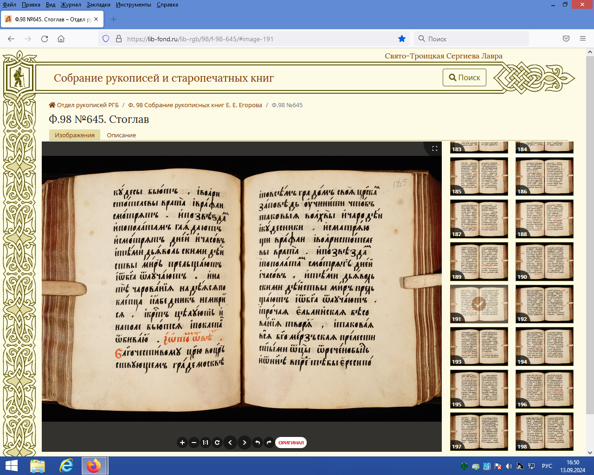
Task: Open the Справка menu
Action: pos(167,5)
